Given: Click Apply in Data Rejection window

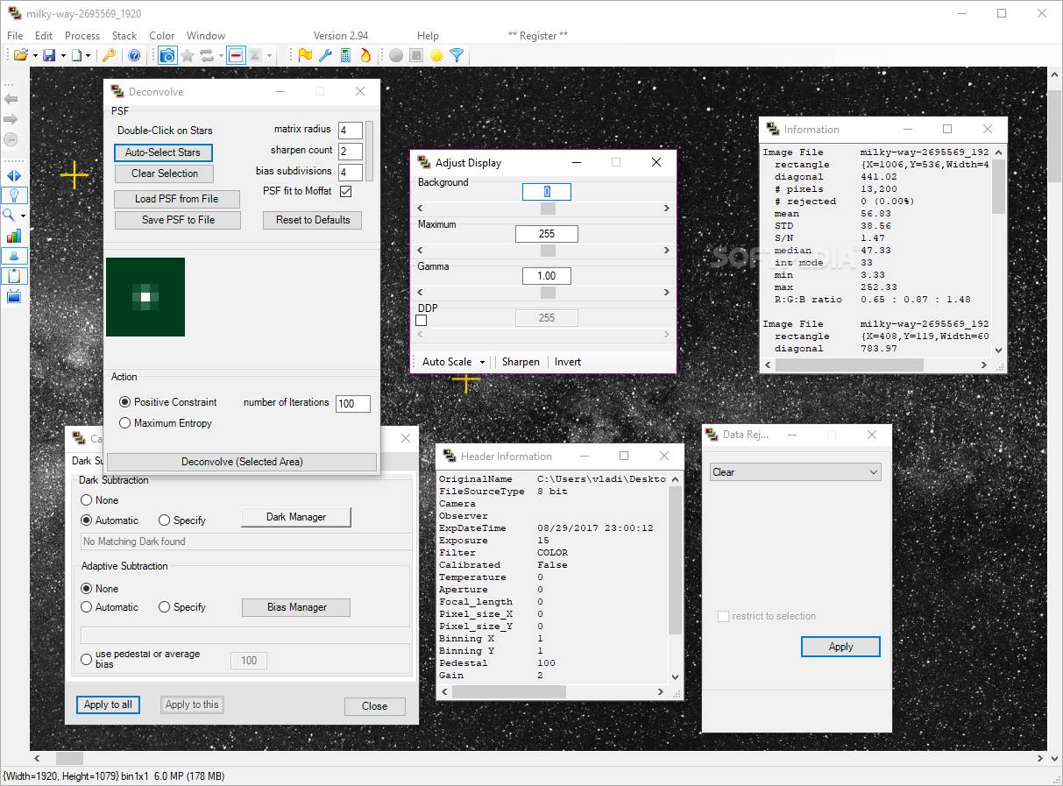Looking at the screenshot, I should pos(840,647).
